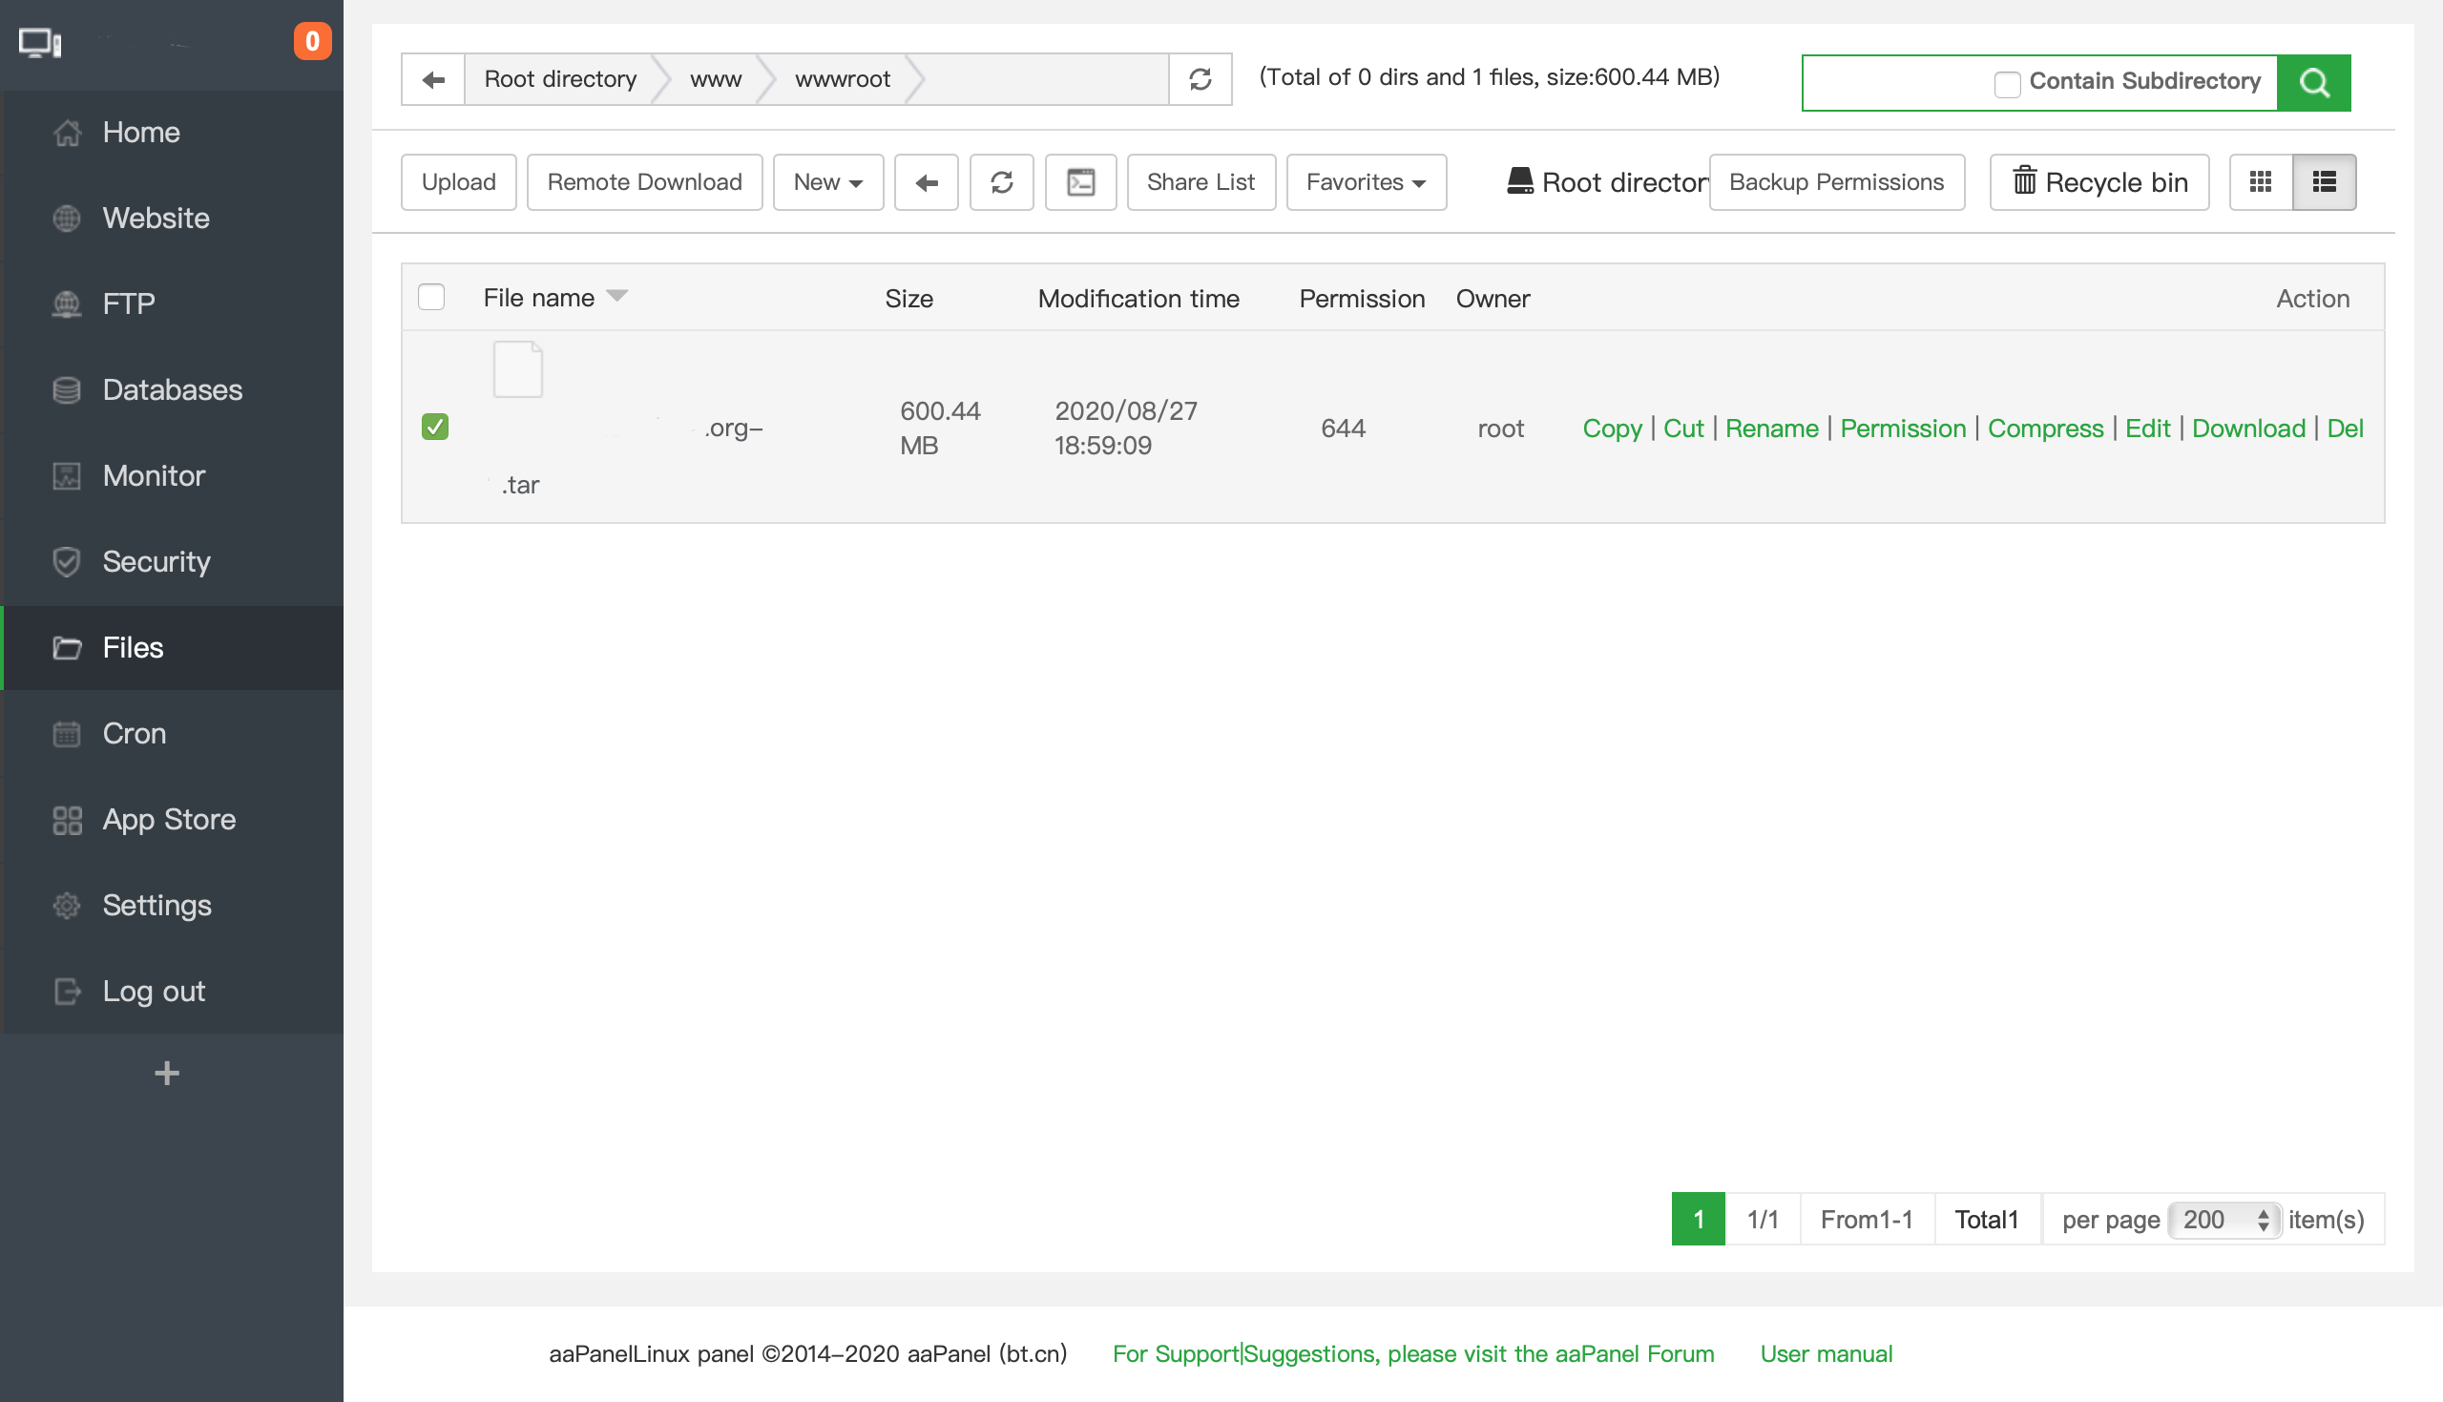Navigate to the www breadcrumb folder
Viewport: 2443px width, 1402px height.
[x=715, y=79]
